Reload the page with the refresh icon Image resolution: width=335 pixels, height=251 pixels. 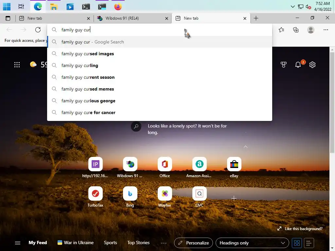[x=38, y=30]
